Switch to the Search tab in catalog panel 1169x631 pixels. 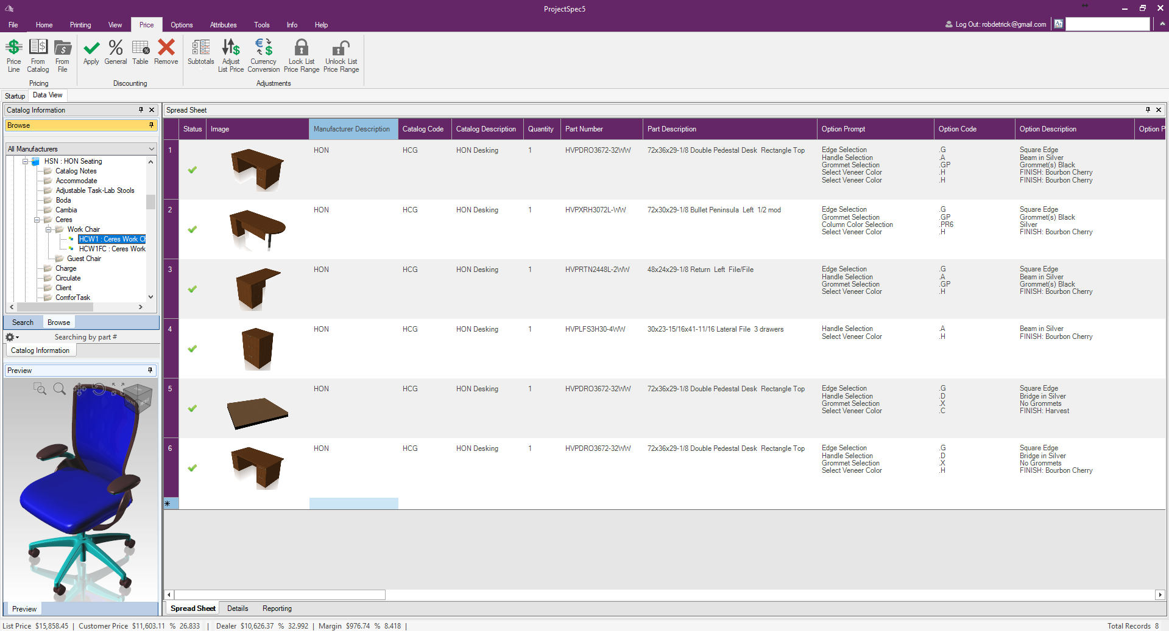pos(23,322)
